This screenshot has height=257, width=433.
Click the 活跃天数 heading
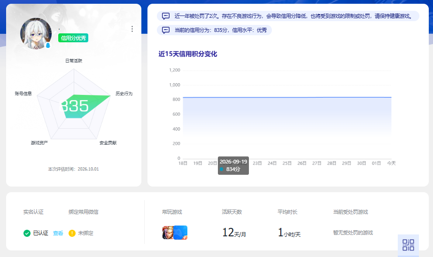coord(232,212)
